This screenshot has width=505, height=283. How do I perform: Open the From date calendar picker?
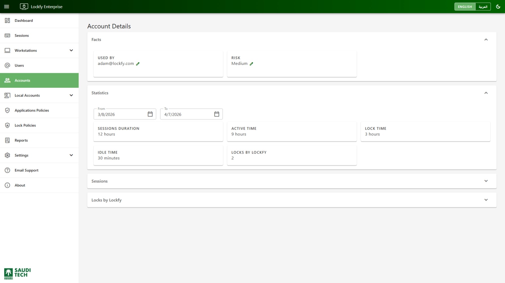(x=150, y=114)
